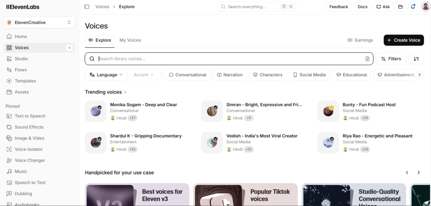Click the Pinned section label
This screenshot has height=206, width=431.
click(13, 107)
